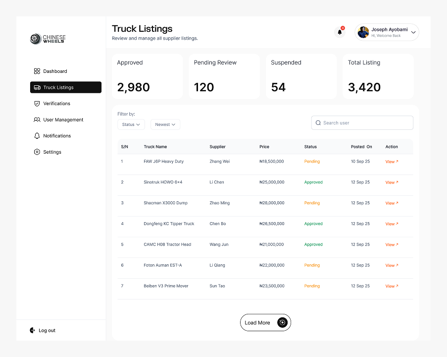The height and width of the screenshot is (357, 447).
Task: Select the Pending Review summary card
Action: coord(224,77)
